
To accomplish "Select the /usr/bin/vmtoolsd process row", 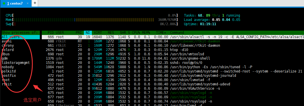I will tap(173, 54).
